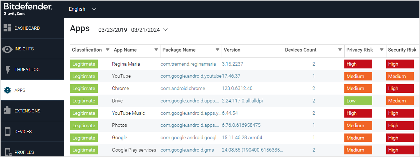Viewport: 420px width, 157px height.
Task: Click version 15.11.46.28.arm64 for Google
Action: 242,137
